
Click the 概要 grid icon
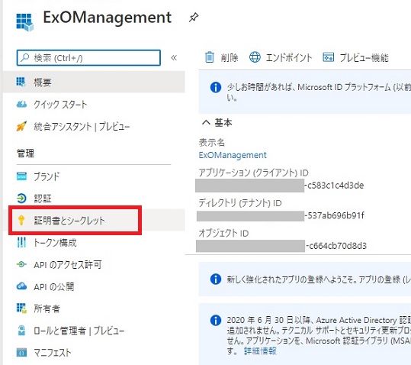[21, 82]
